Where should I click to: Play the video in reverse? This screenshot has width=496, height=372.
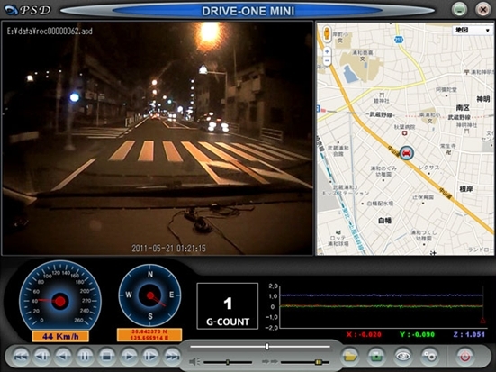click(64, 357)
